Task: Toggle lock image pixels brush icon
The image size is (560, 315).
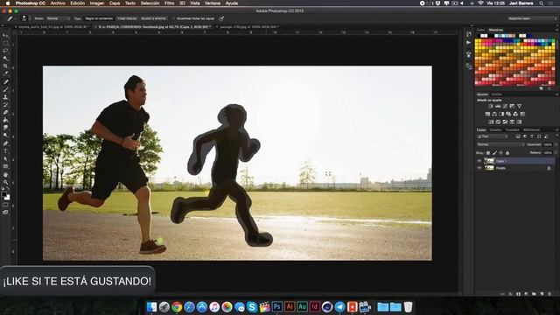Action: 494,153
